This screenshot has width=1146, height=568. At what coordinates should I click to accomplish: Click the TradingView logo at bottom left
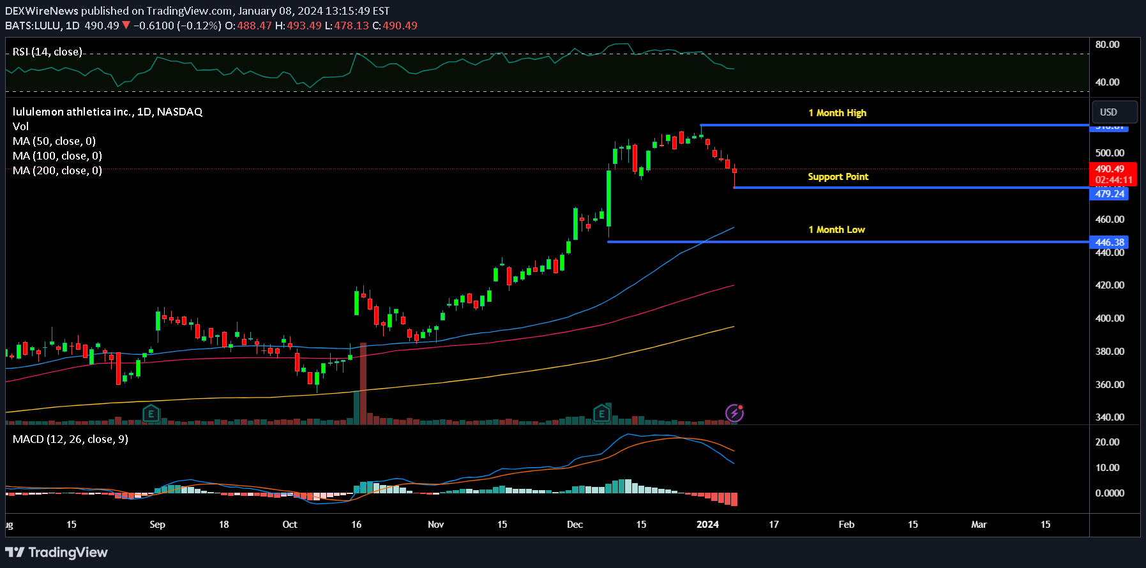coord(57,552)
